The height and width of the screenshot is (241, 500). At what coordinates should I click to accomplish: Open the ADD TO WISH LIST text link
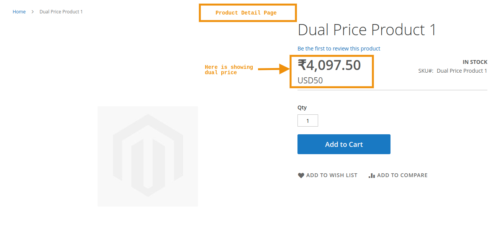point(332,175)
